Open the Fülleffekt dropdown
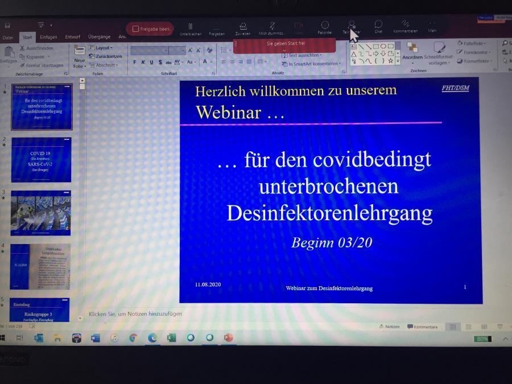The width and height of the screenshot is (512, 384). point(471,43)
